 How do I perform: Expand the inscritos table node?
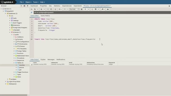click(16, 65)
